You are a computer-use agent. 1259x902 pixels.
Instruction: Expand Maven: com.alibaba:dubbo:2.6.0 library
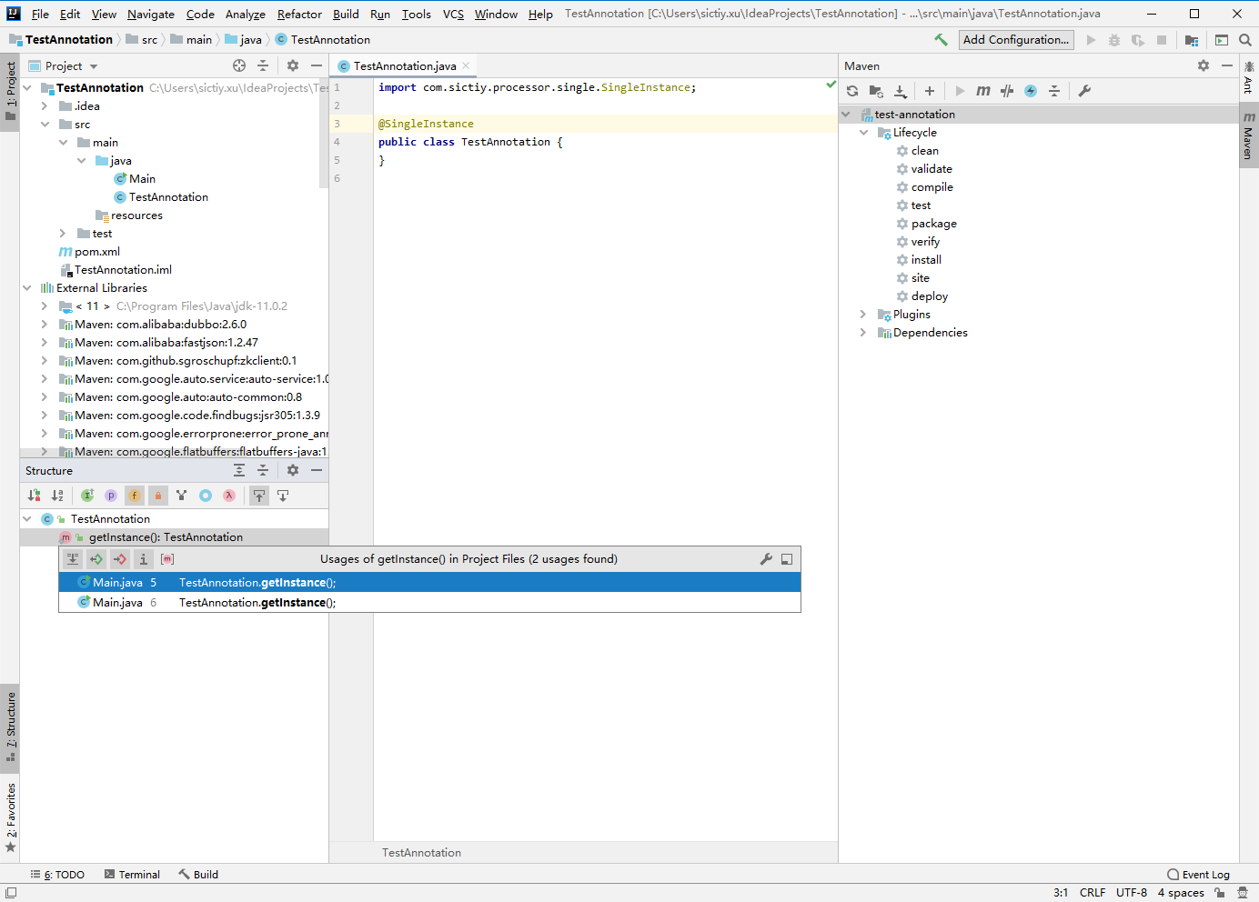click(x=45, y=325)
